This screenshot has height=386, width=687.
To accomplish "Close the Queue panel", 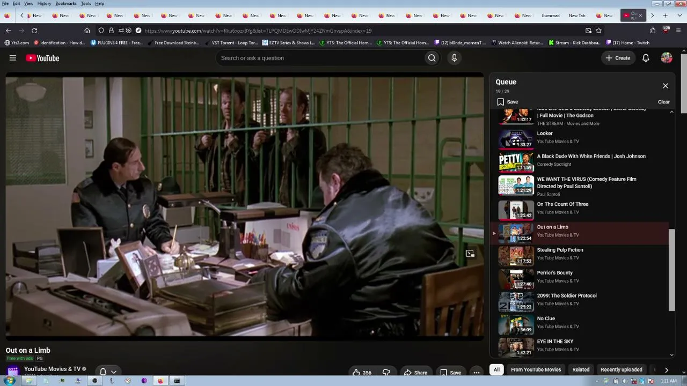I will 666,86.
